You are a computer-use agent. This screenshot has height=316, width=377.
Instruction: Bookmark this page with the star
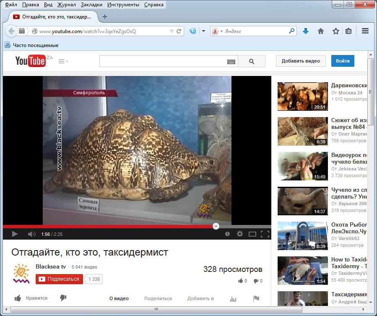click(x=335, y=31)
